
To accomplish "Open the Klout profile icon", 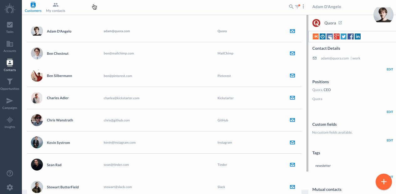I will tap(316, 37).
